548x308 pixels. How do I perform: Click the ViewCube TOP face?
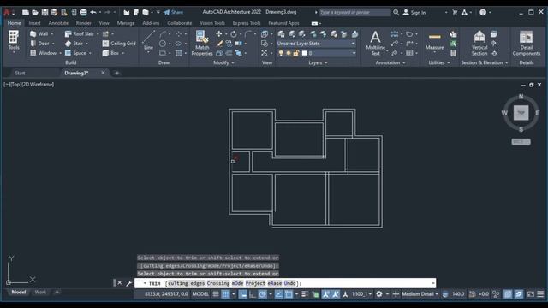521,113
